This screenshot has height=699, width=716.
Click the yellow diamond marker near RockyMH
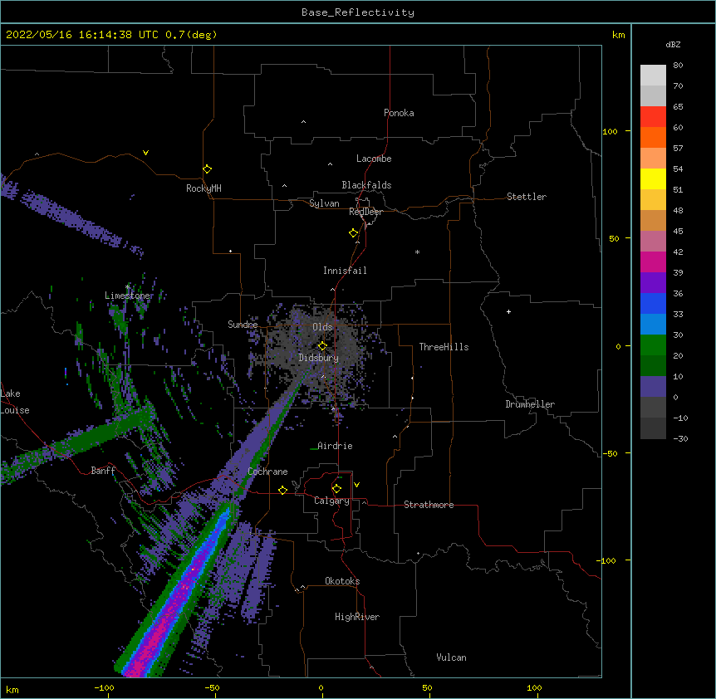click(208, 169)
